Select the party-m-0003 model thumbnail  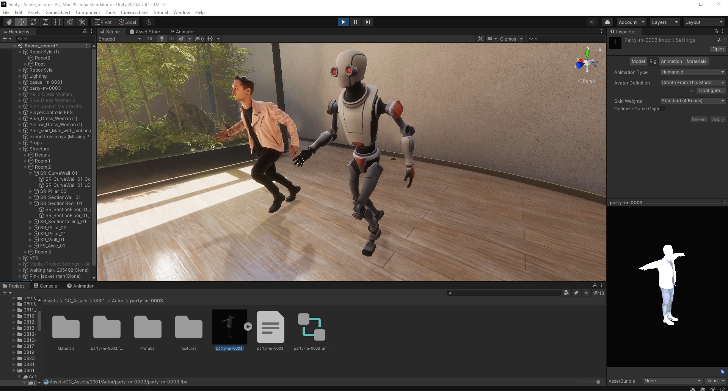click(229, 327)
